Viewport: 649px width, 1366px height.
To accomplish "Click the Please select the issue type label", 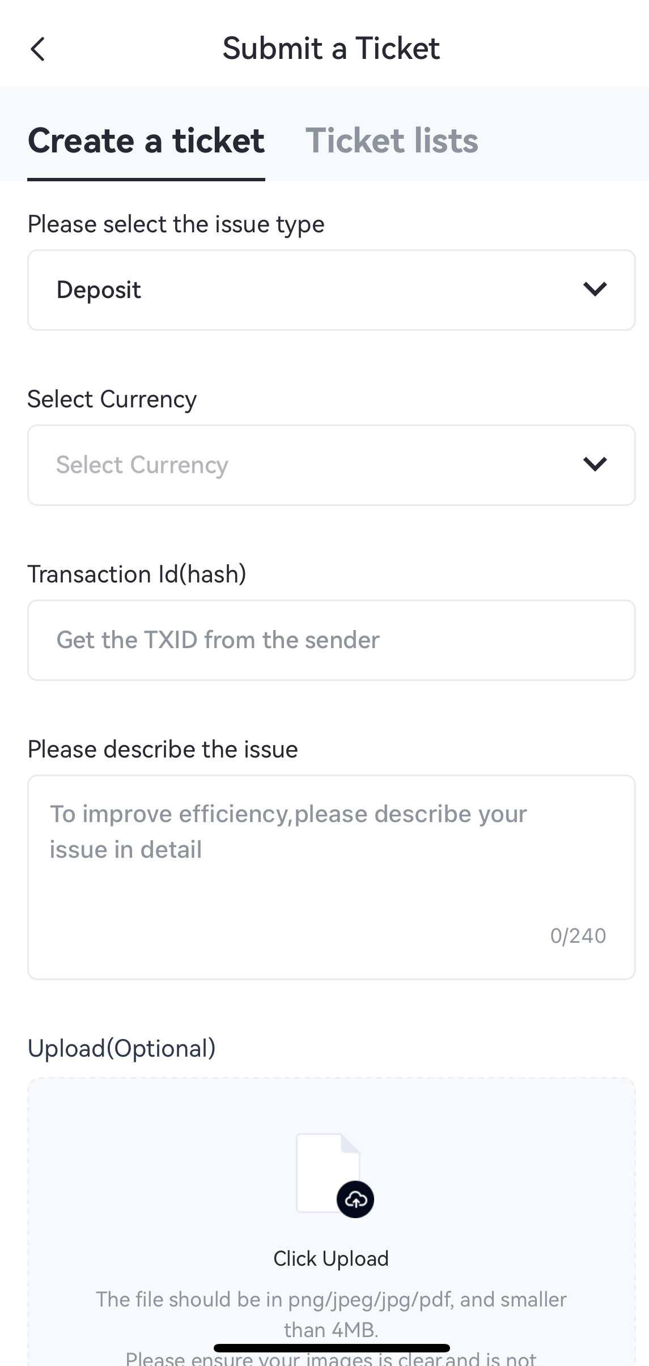I will [176, 224].
